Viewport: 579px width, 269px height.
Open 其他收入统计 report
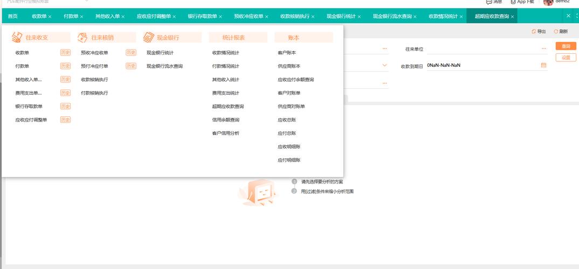tap(226, 80)
